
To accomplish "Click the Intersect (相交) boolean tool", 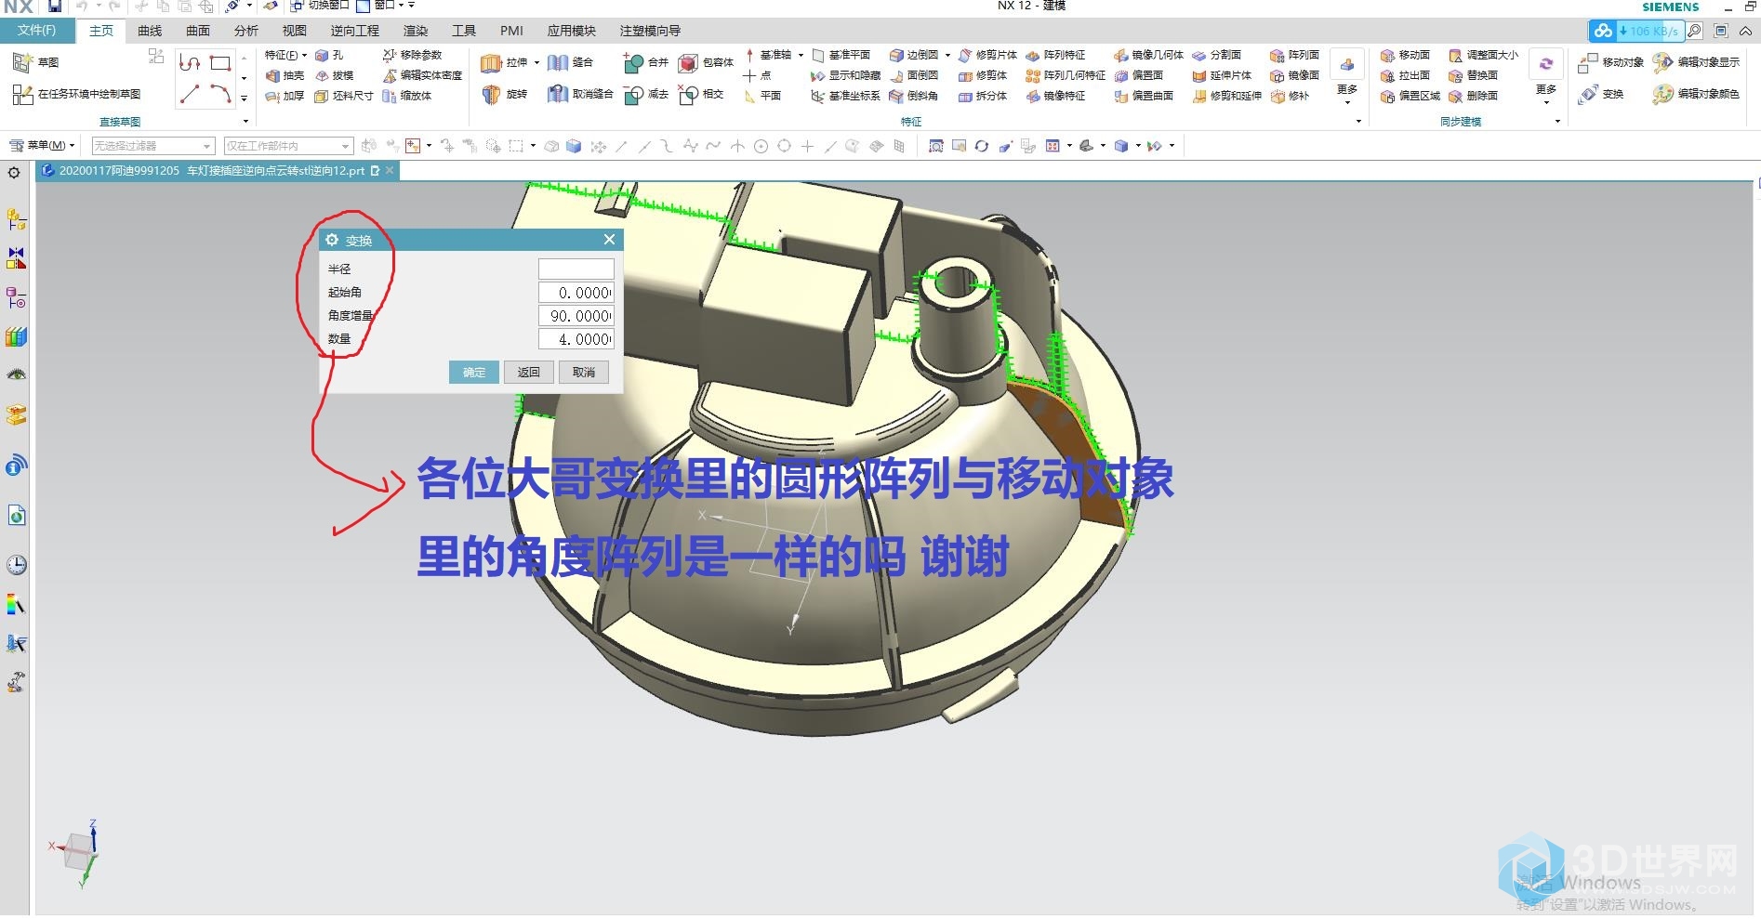I will [x=701, y=94].
